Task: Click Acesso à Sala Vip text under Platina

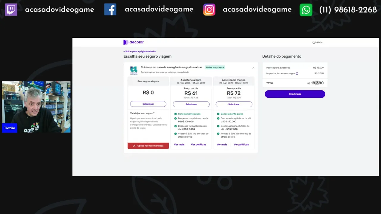Action: [x=236, y=135]
